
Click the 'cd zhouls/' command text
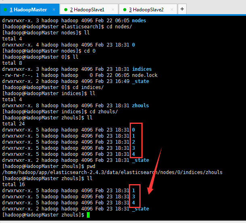coord(104,112)
